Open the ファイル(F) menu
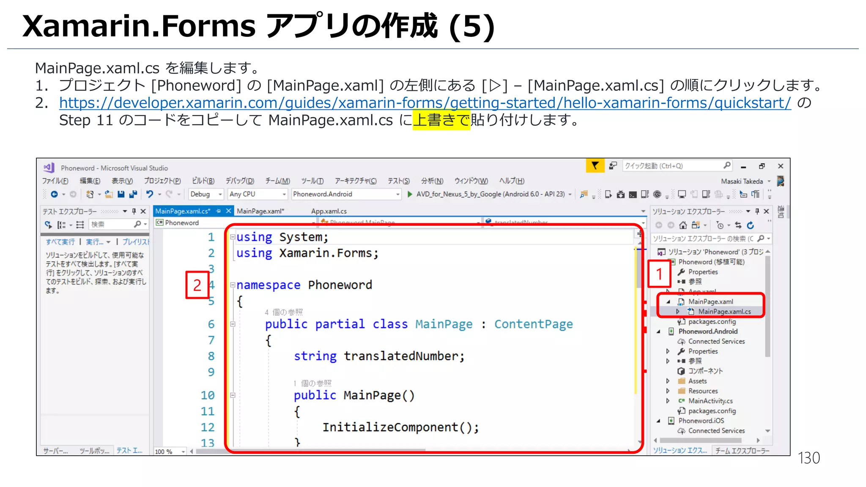This screenshot has height=487, width=866. 55,181
